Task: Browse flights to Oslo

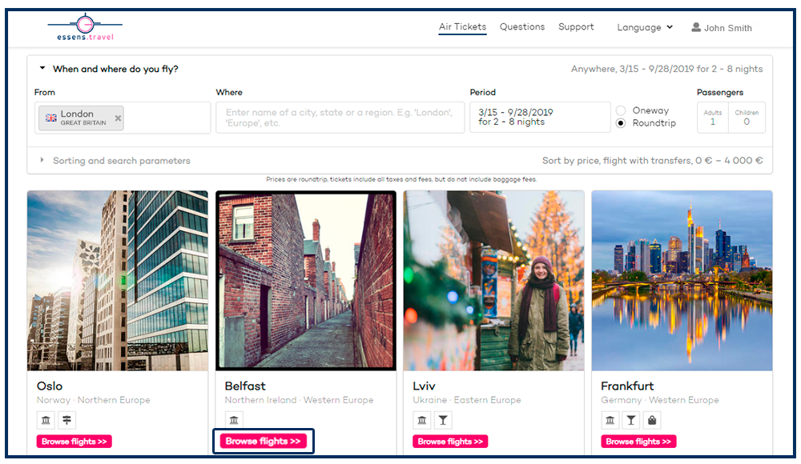Action: click(74, 442)
